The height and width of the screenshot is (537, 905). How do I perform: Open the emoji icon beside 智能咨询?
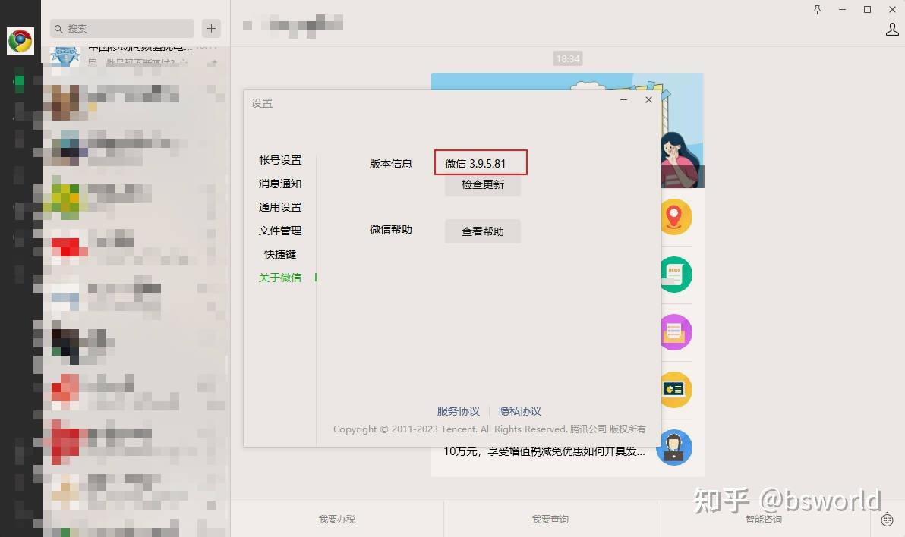pos(887,521)
